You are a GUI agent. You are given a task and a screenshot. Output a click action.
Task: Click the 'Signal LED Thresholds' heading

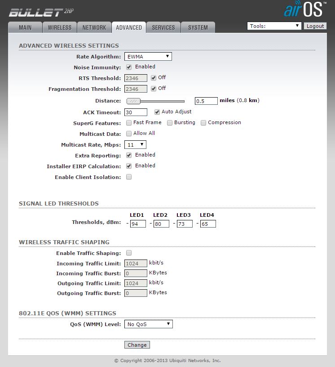click(x=59, y=203)
